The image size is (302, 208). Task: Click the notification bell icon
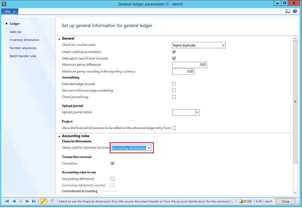point(241,201)
